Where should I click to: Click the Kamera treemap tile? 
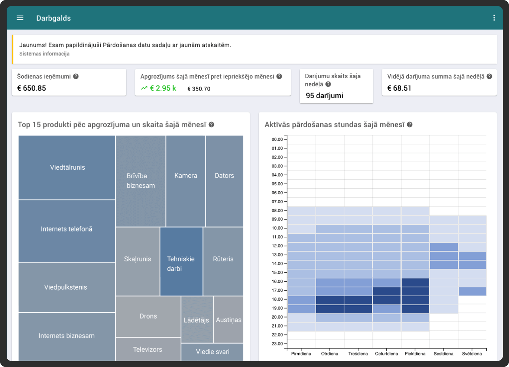pyautogui.click(x=186, y=181)
